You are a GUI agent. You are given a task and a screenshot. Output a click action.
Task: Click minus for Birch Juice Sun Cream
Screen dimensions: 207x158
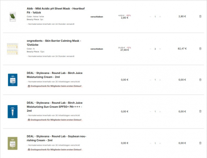tap(150, 112)
